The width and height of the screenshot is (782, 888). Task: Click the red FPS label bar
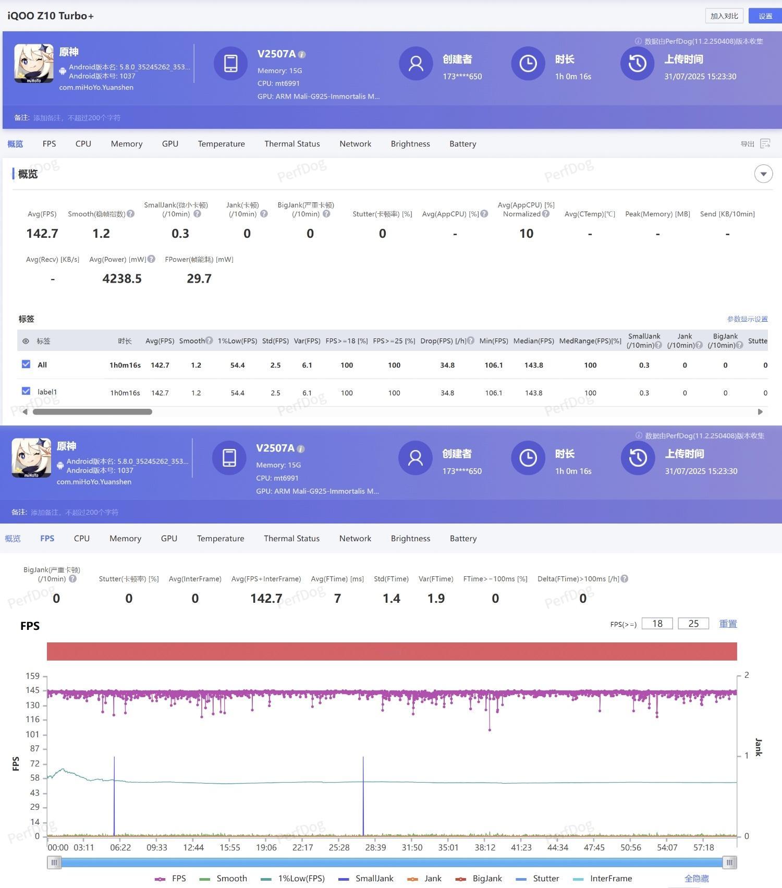click(x=392, y=651)
